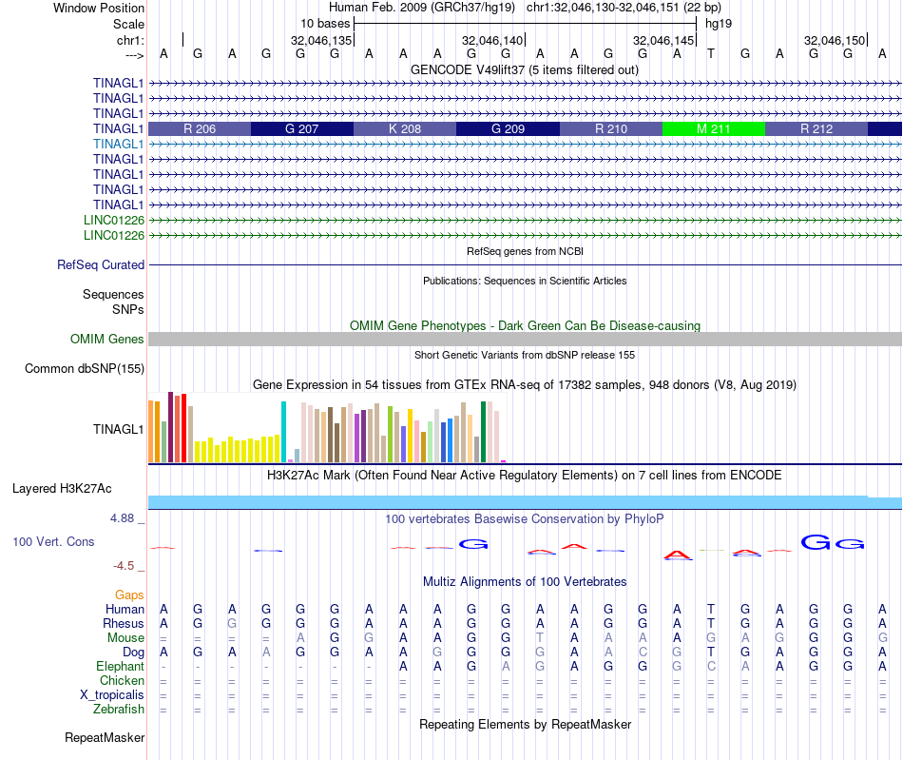Click the gray OMIM Genes item bar
This screenshot has width=903, height=760.
(x=525, y=340)
